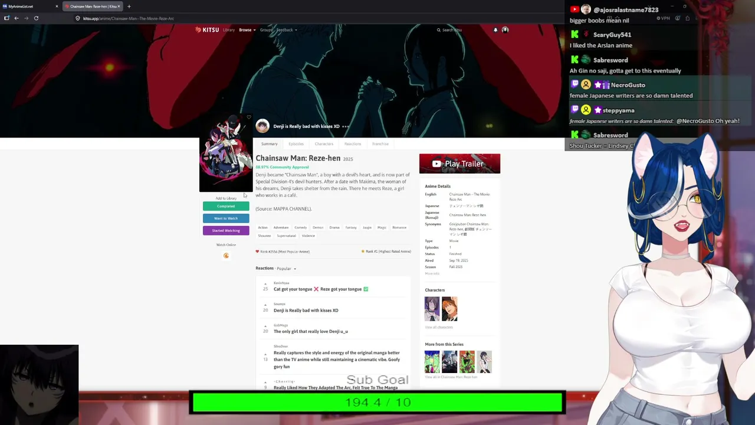This screenshot has width=755, height=425.
Task: Select the Comedy genre tag
Action: click(301, 227)
